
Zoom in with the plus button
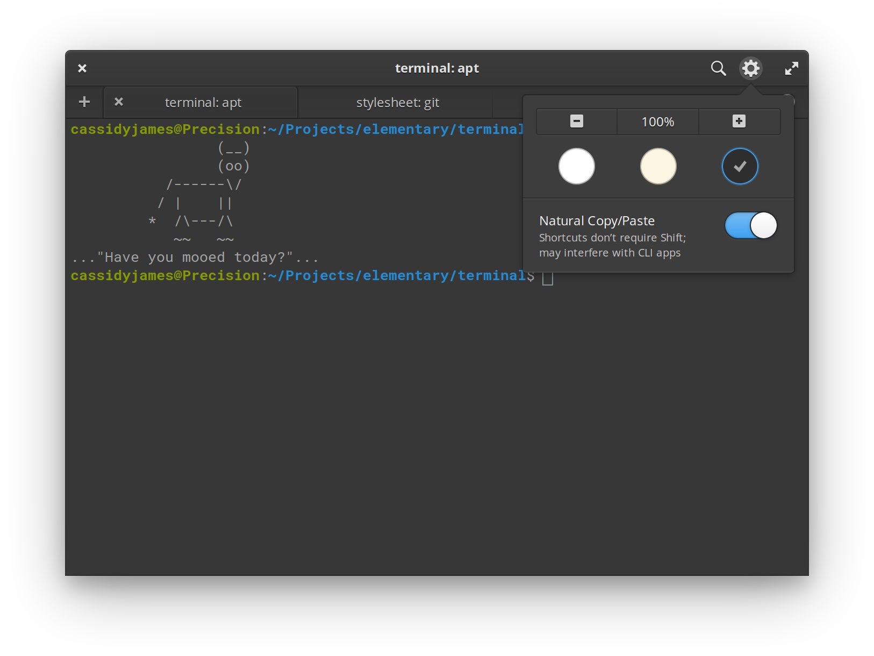coord(739,122)
